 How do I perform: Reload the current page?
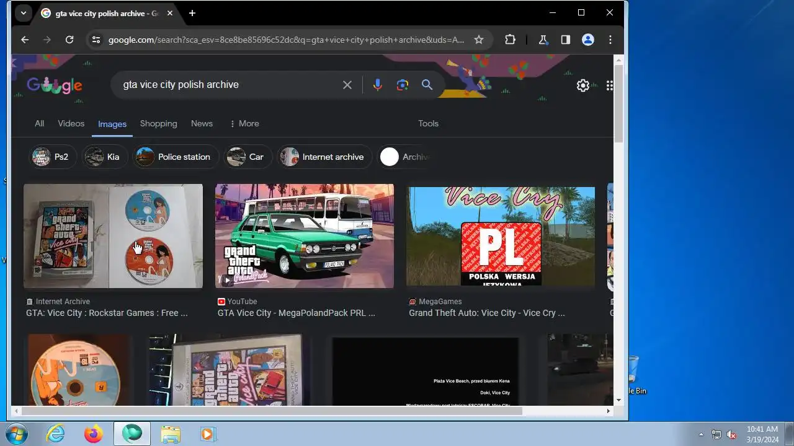69,40
